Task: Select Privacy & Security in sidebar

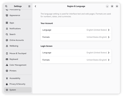Action: [18, 84]
